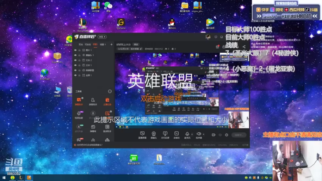Open Windows Start menu
322x181 pixels.
(4, 178)
